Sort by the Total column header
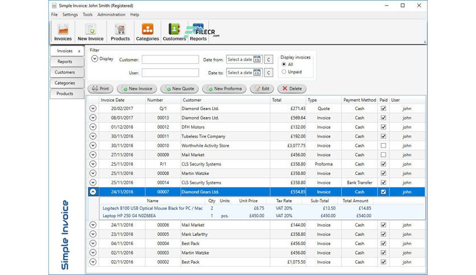The width and height of the screenshot is (476, 275). (x=288, y=100)
